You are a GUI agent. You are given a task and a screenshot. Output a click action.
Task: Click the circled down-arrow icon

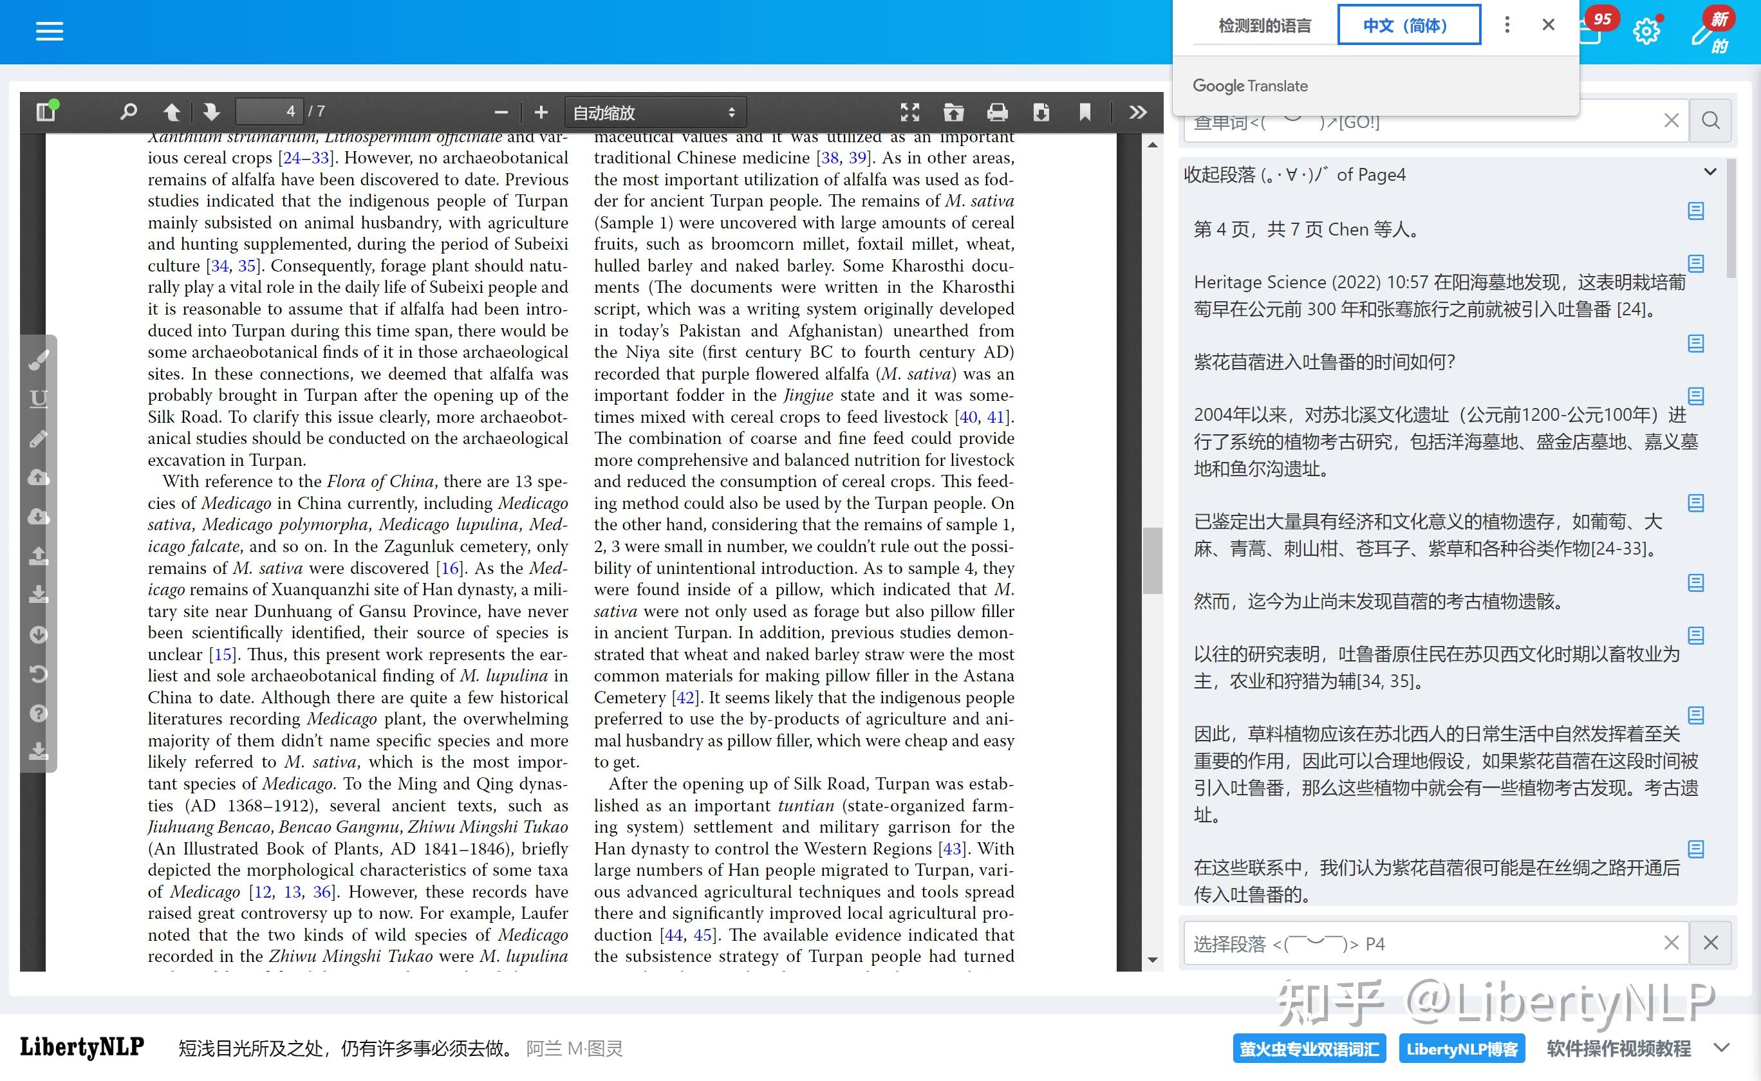39,635
